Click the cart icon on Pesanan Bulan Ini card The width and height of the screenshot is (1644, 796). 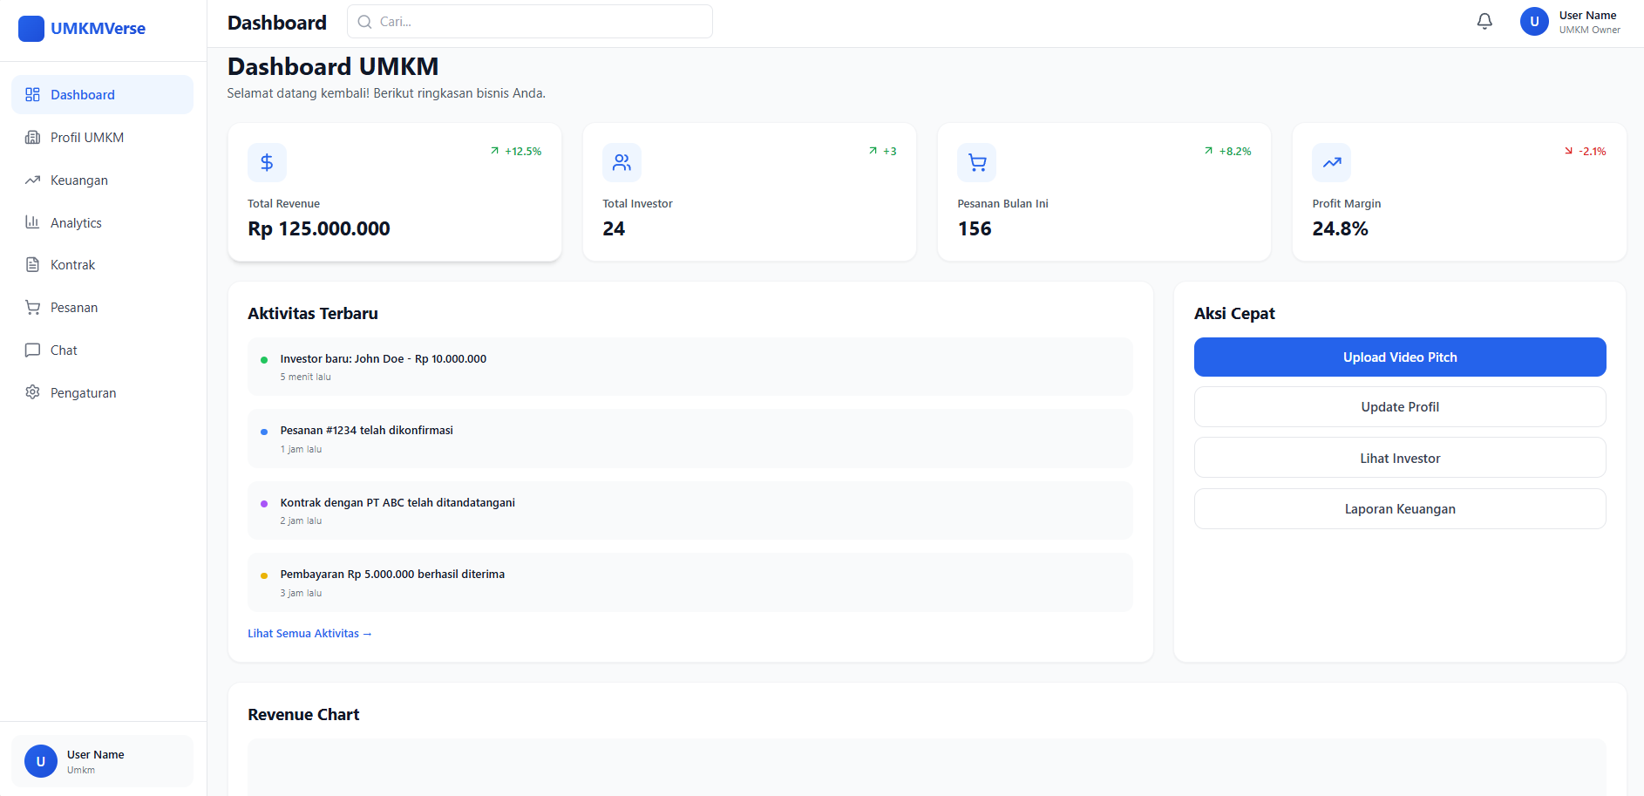pos(977,162)
